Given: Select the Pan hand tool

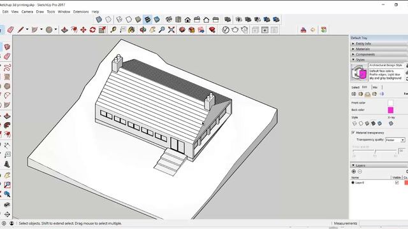Looking at the screenshot, I should coord(152,30).
